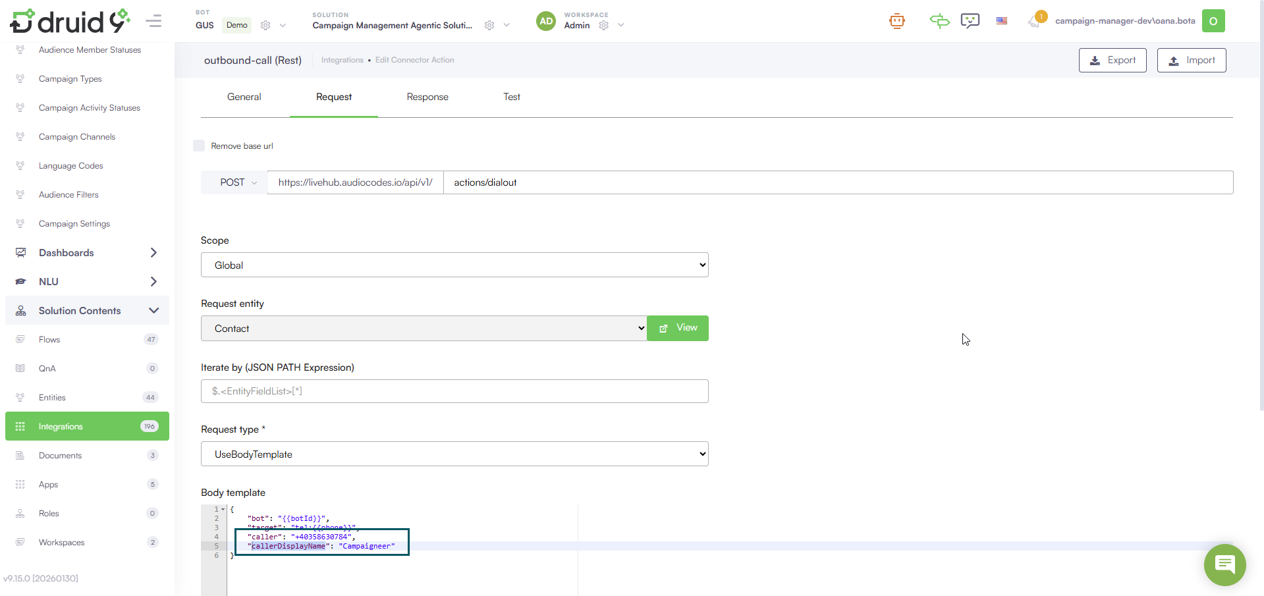Toggle the Remove base url checkbox
This screenshot has width=1264, height=596.
199,146
